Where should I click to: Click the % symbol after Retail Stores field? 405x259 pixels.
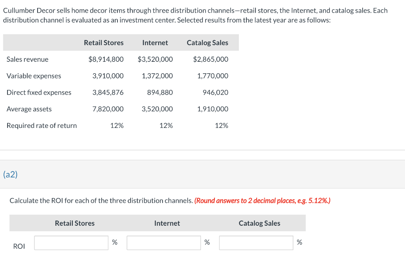[x=115, y=242]
